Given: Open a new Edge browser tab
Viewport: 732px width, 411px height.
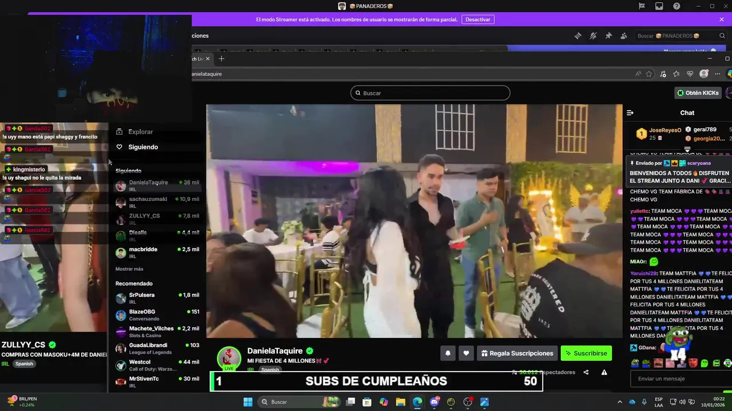Looking at the screenshot, I should [221, 58].
